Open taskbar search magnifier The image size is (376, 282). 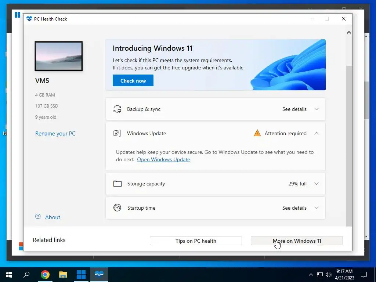coord(26,274)
